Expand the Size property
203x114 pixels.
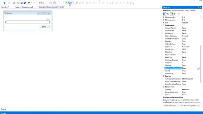tap(164, 22)
